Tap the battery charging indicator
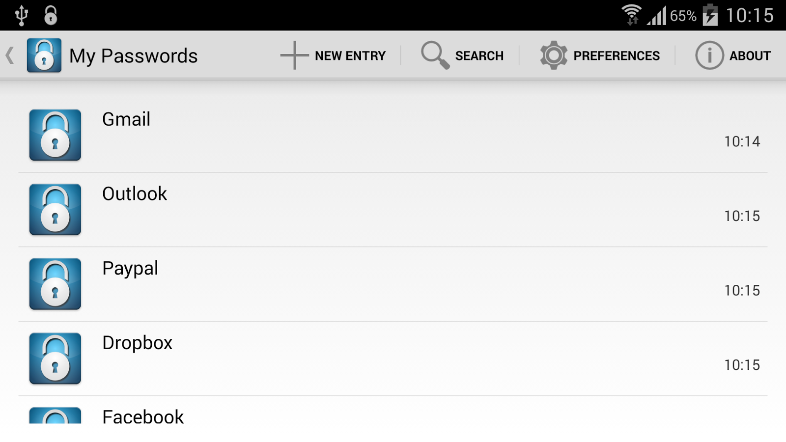 pos(710,15)
